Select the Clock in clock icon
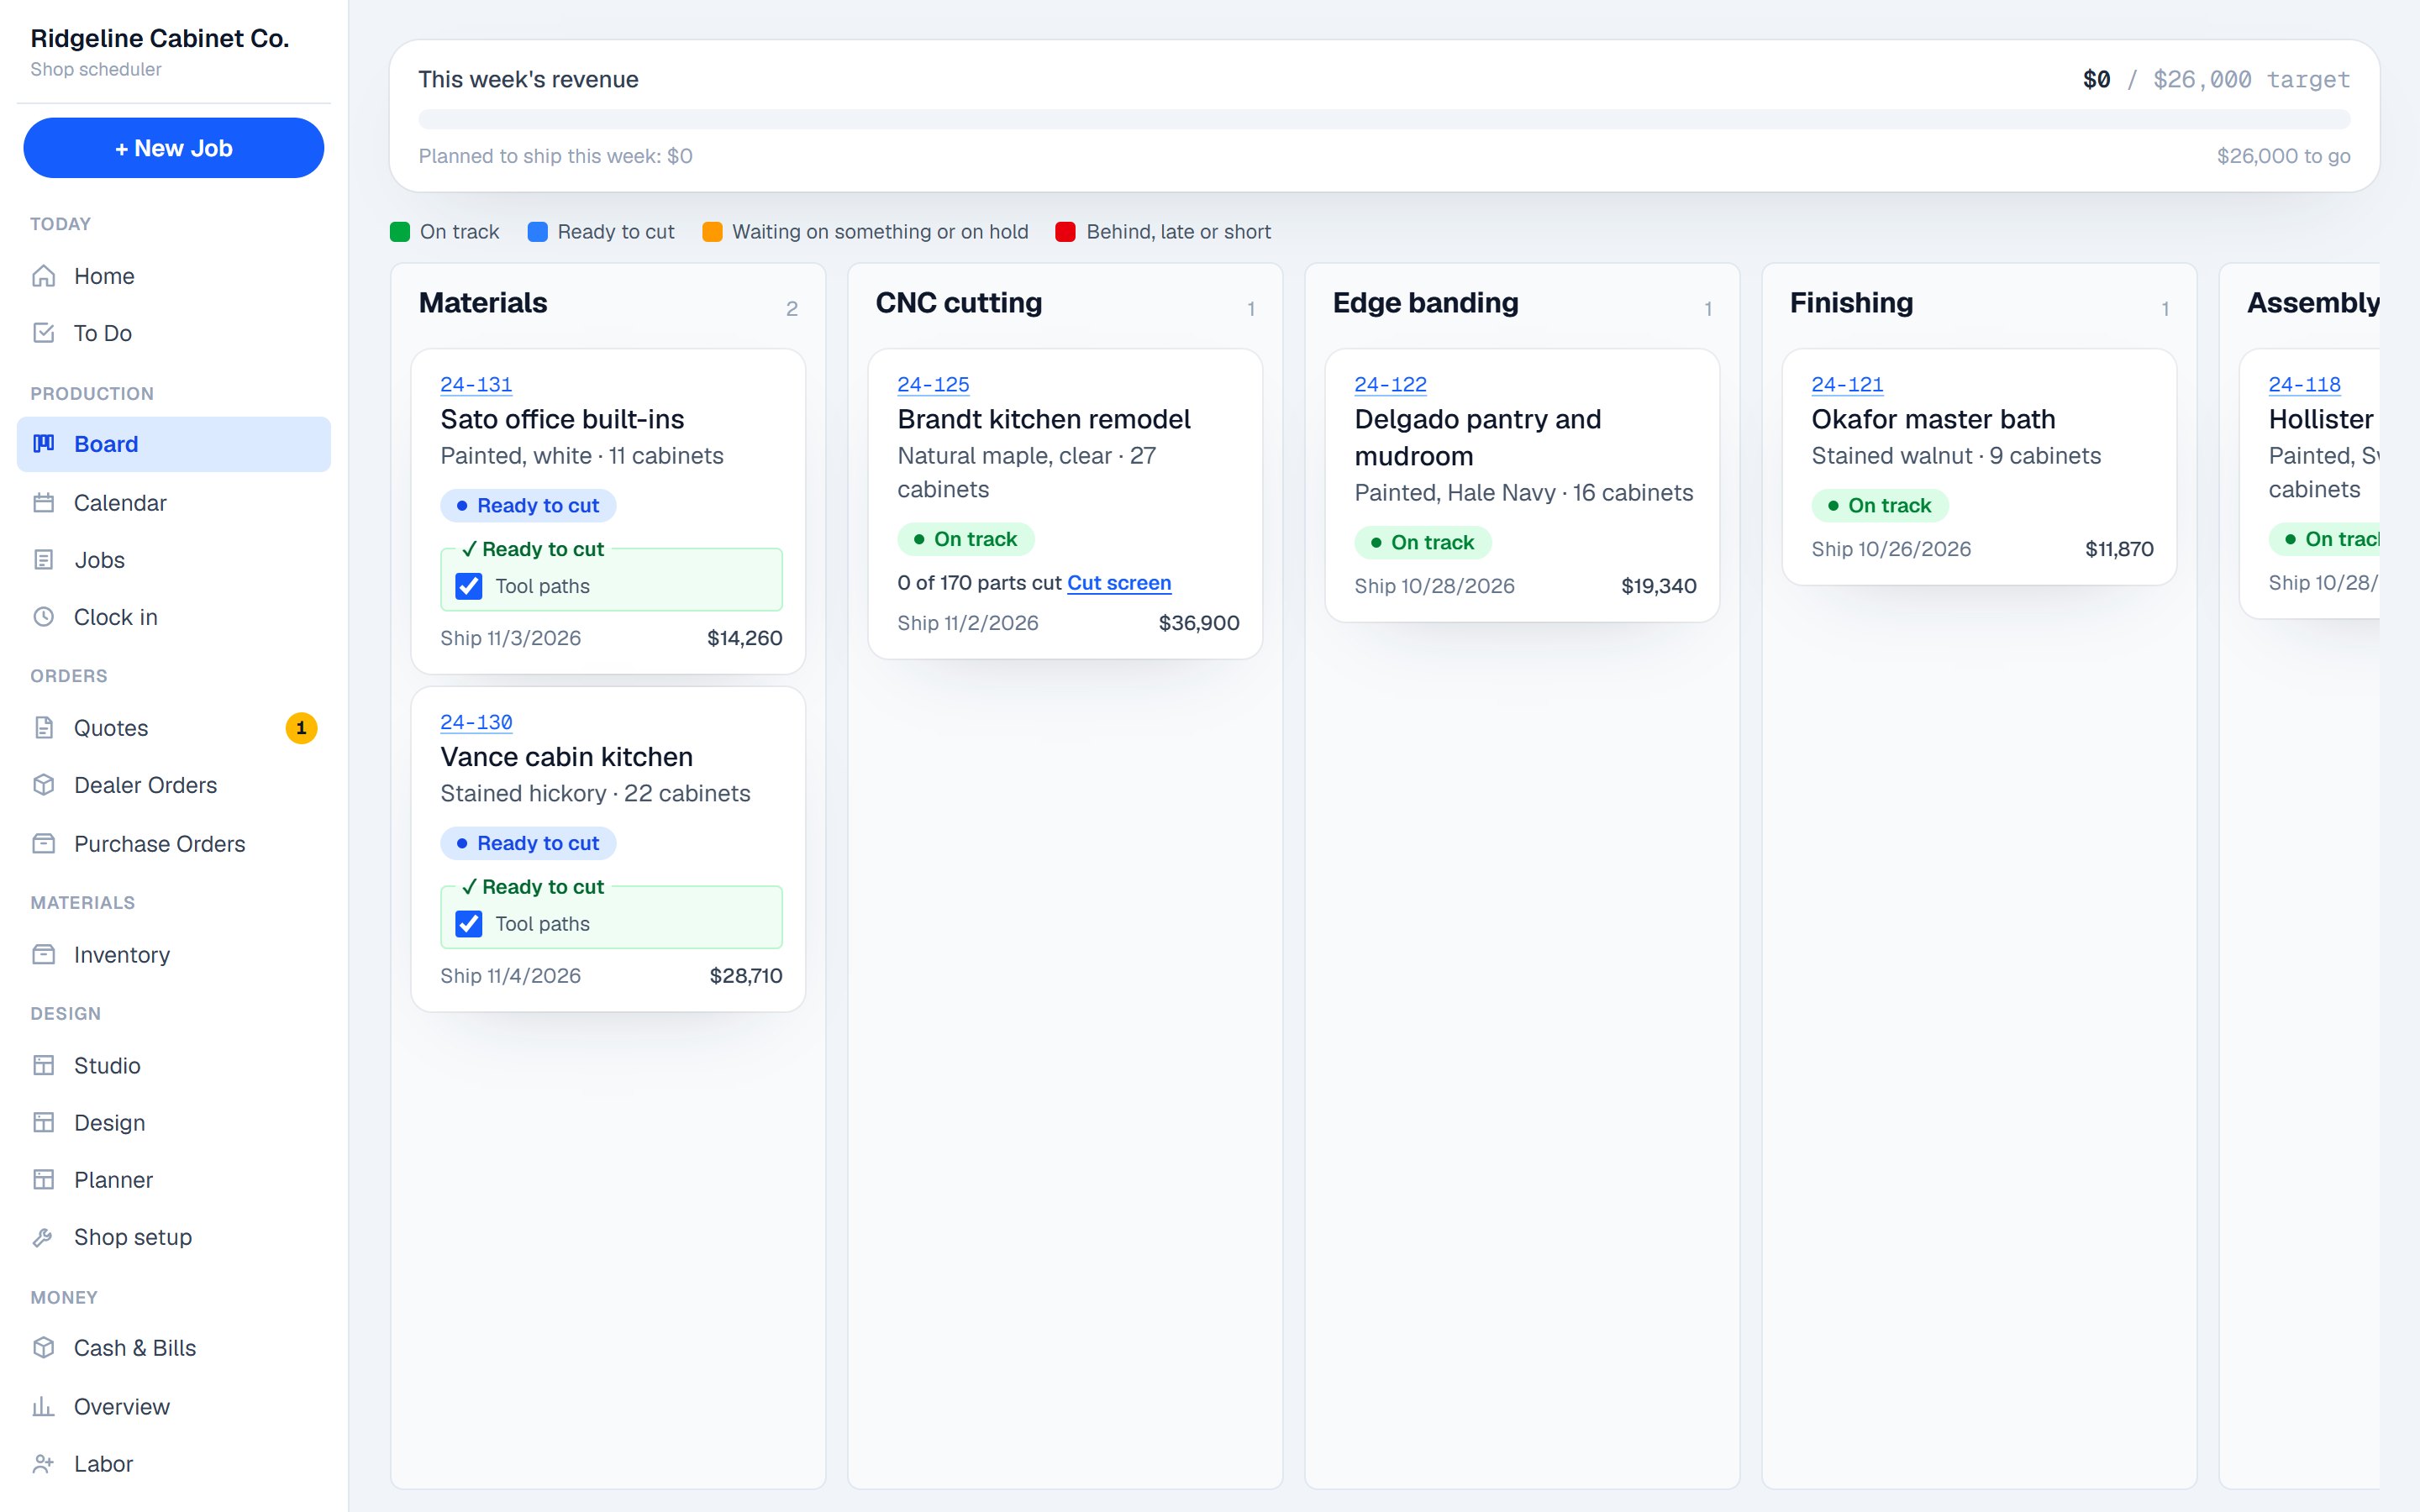 click(43, 617)
